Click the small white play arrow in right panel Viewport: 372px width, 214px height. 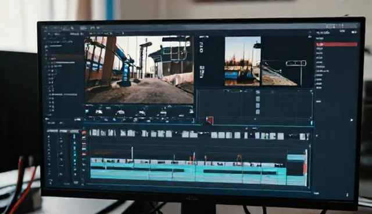point(352,120)
